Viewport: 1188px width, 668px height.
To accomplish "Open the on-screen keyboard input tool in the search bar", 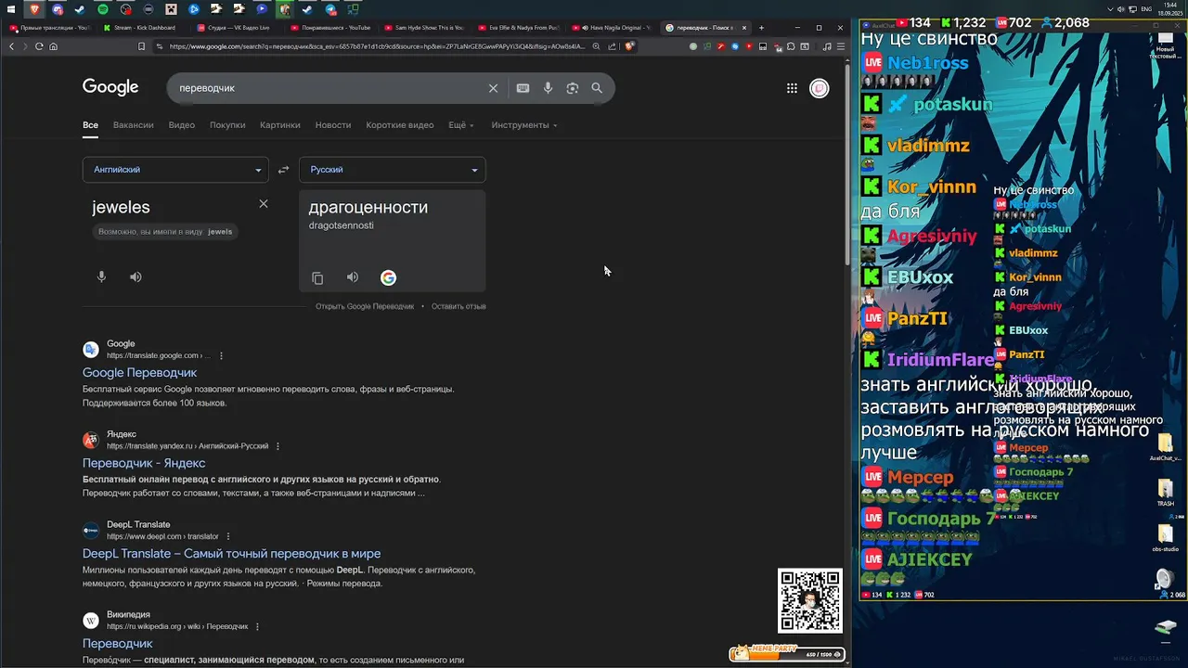I will pos(523,88).
